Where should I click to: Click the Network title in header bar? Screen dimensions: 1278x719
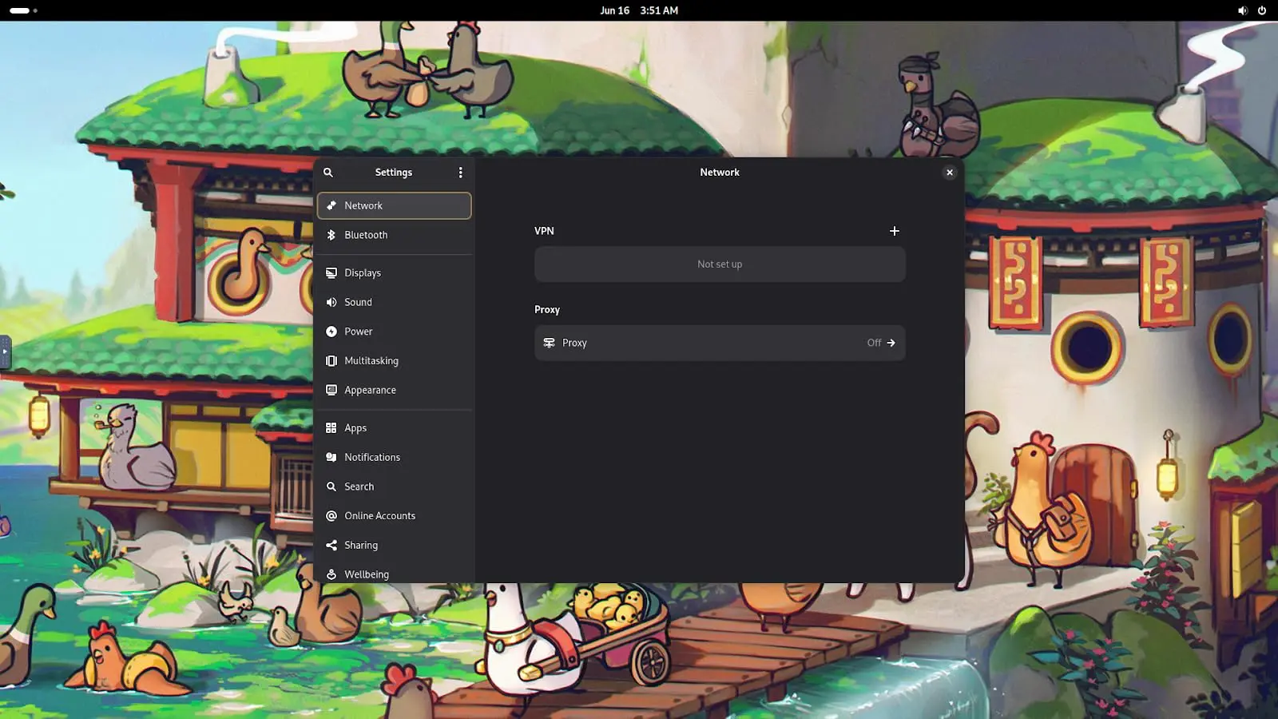(720, 173)
